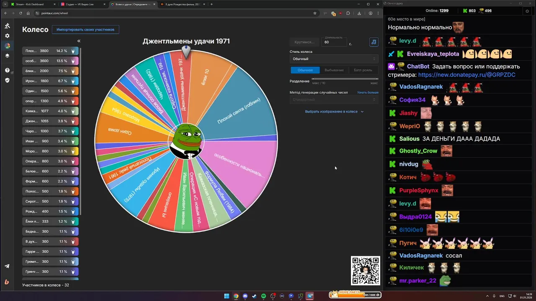
Task: Open the Telegram icon in sidebar
Action: [7, 266]
